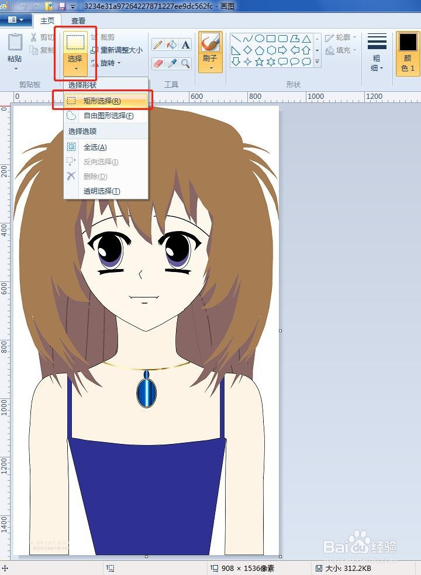This screenshot has height=575, width=421.
Task: Select the Fill with color bucket tool
Action: coord(172,44)
